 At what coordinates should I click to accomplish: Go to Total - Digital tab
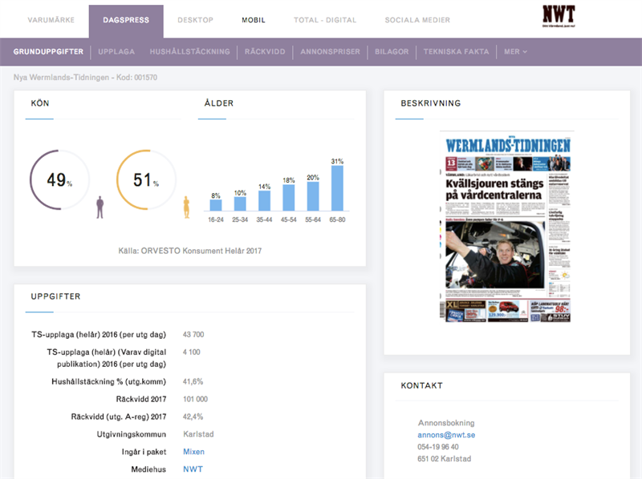click(325, 20)
